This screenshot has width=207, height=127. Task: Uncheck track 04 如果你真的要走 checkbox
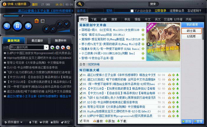81,89
